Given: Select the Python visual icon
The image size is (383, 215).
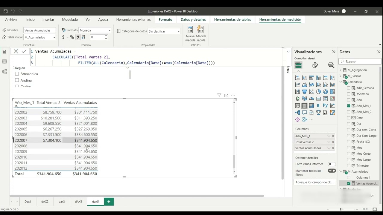Looking at the screenshot, I should [x=325, y=106].
